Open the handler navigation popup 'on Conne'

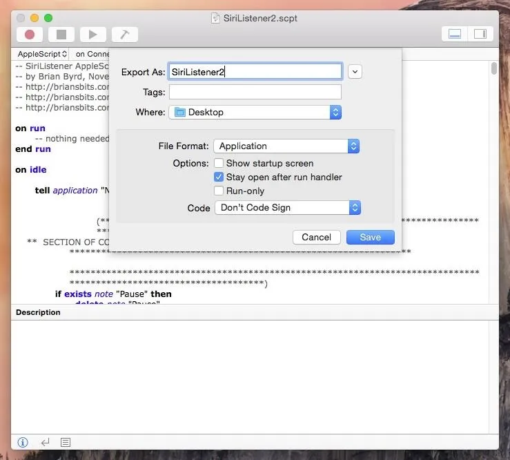92,54
